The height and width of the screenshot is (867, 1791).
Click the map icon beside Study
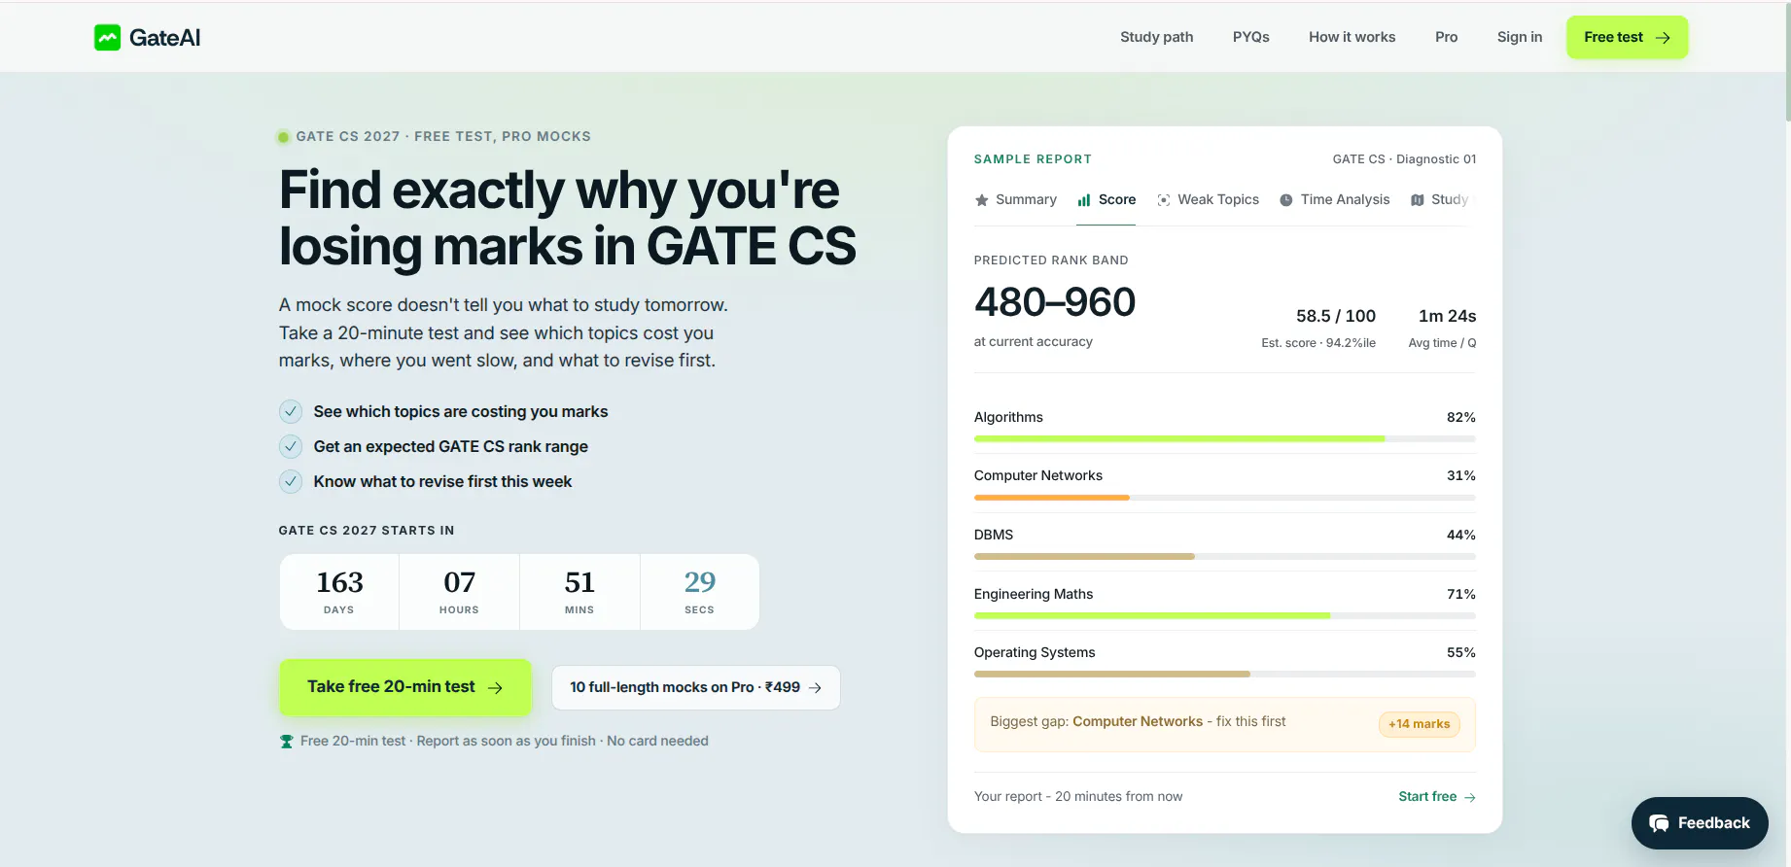[1418, 200]
